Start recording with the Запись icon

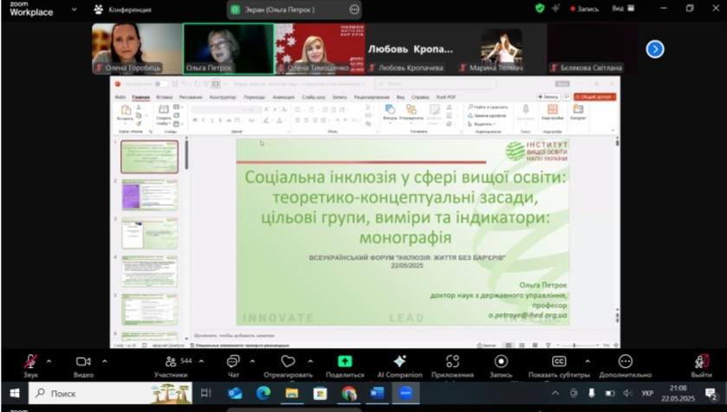pyautogui.click(x=501, y=362)
